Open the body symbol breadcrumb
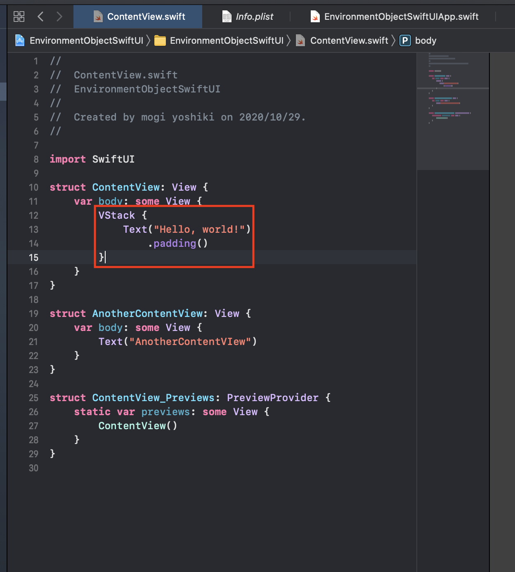 click(x=425, y=40)
